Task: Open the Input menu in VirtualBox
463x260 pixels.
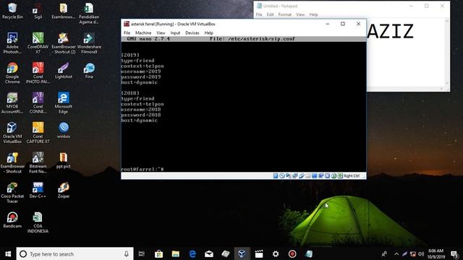Action: (x=175, y=32)
